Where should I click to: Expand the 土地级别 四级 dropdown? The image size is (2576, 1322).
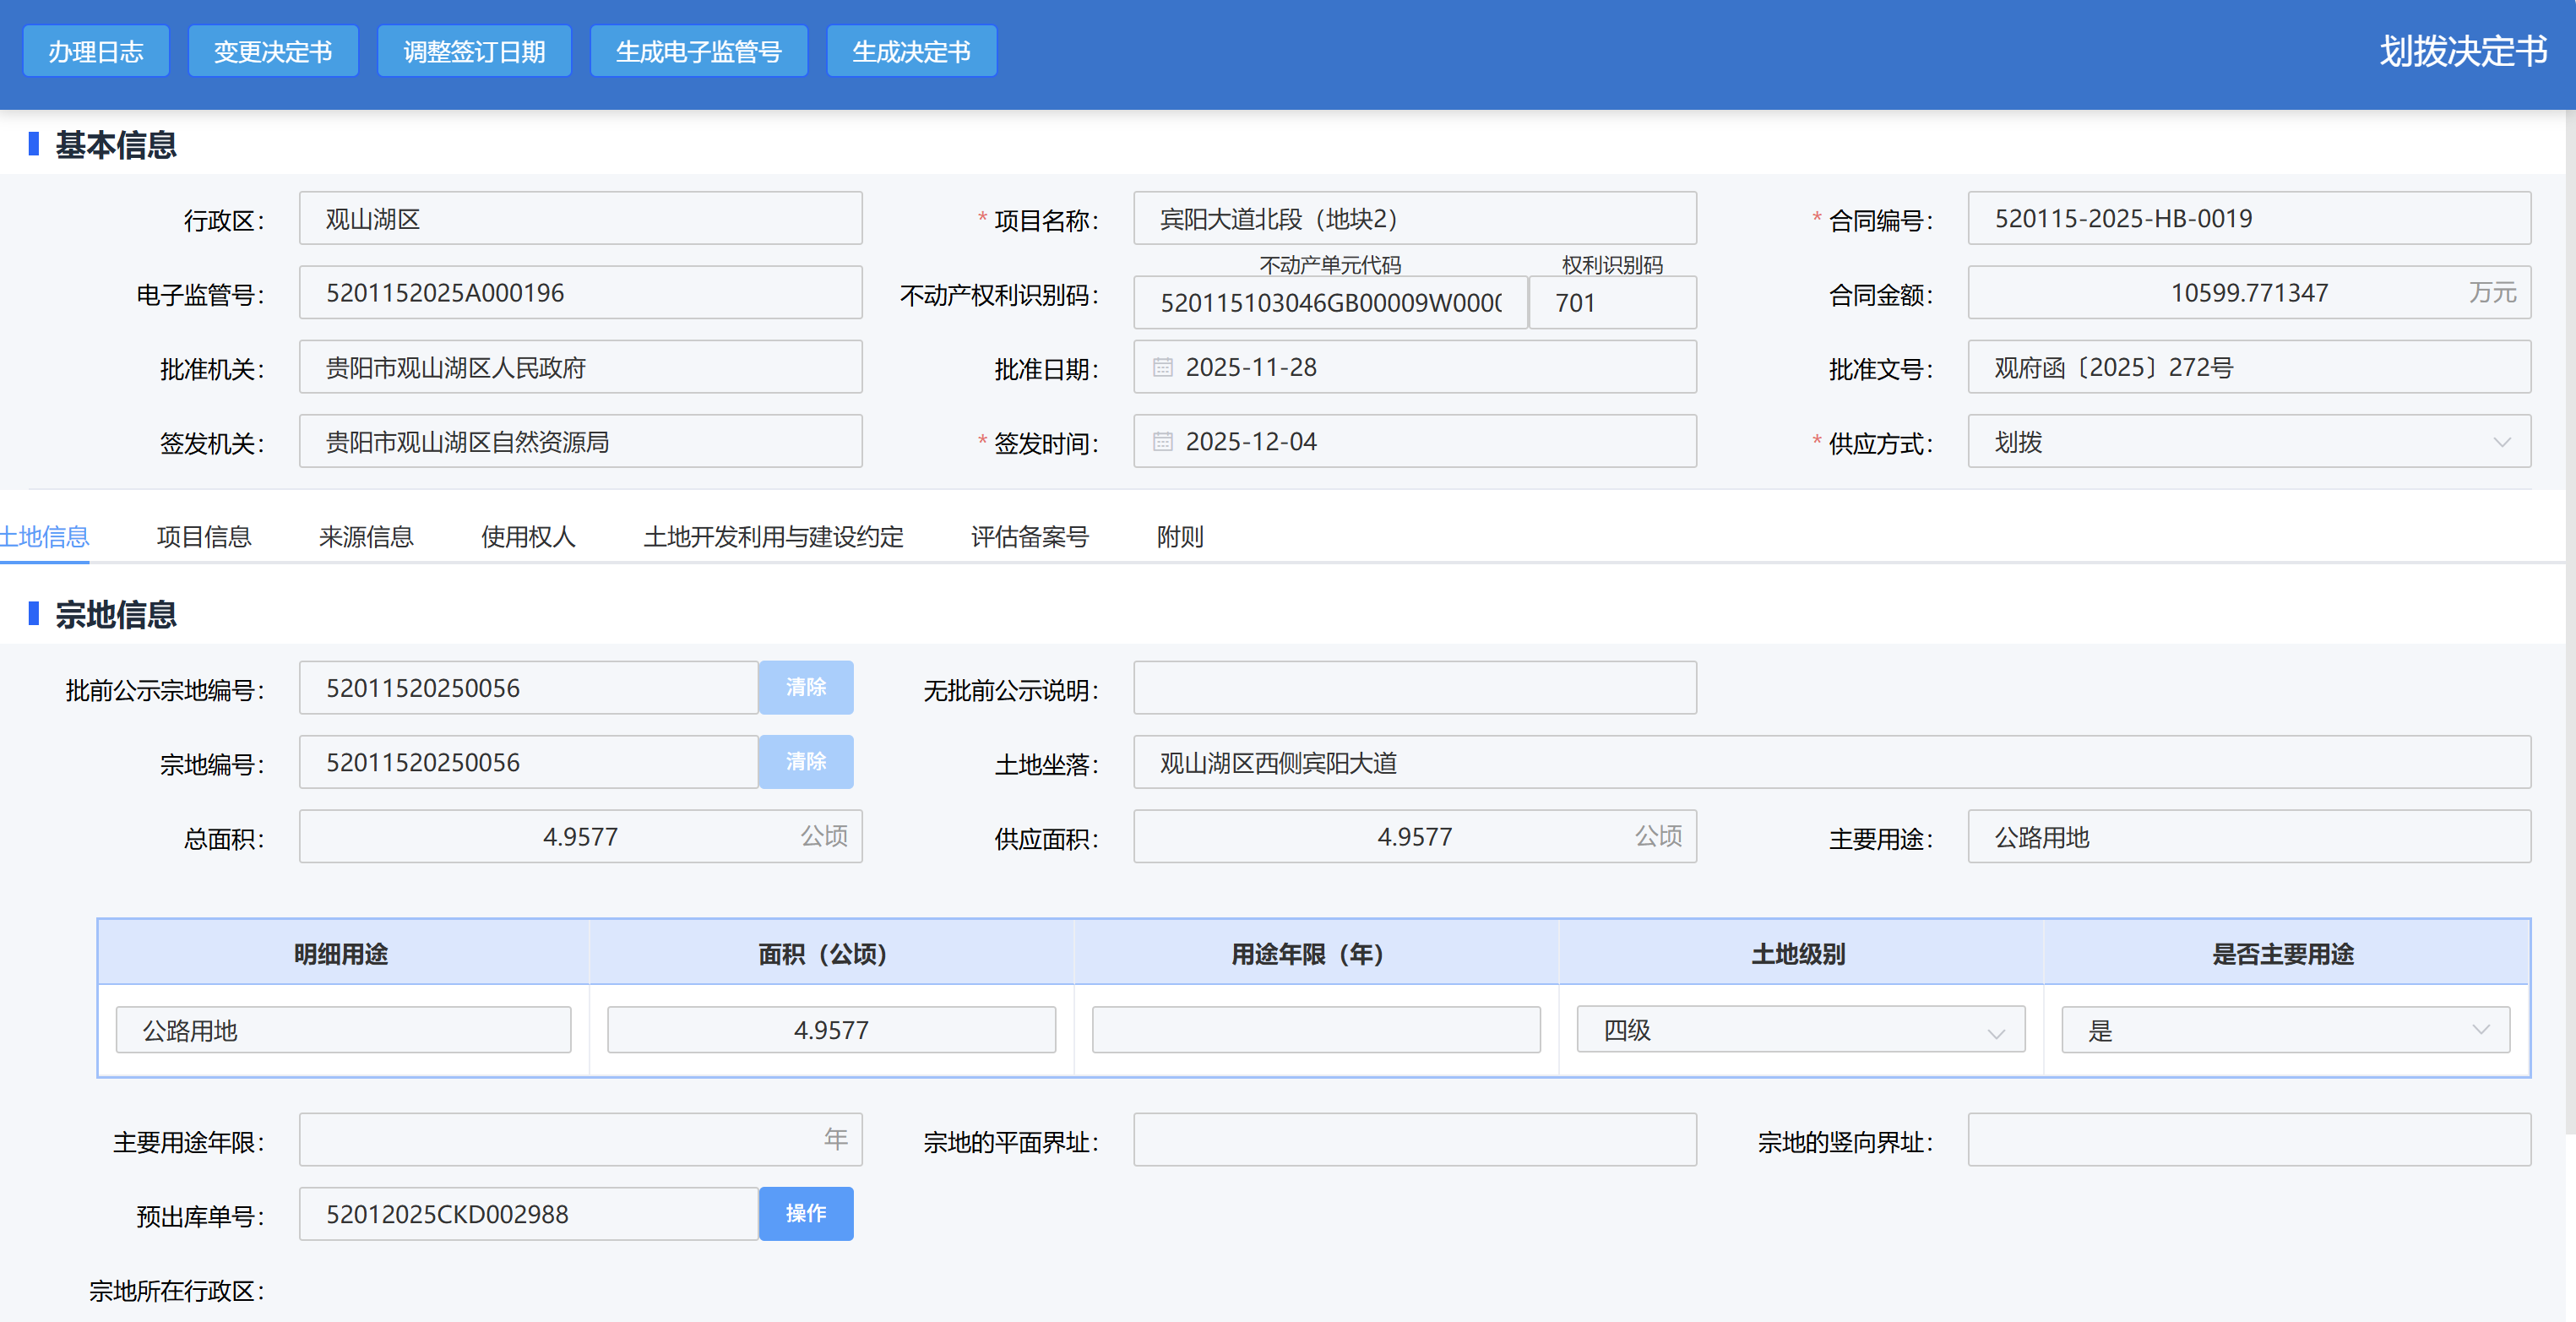point(1996,1031)
